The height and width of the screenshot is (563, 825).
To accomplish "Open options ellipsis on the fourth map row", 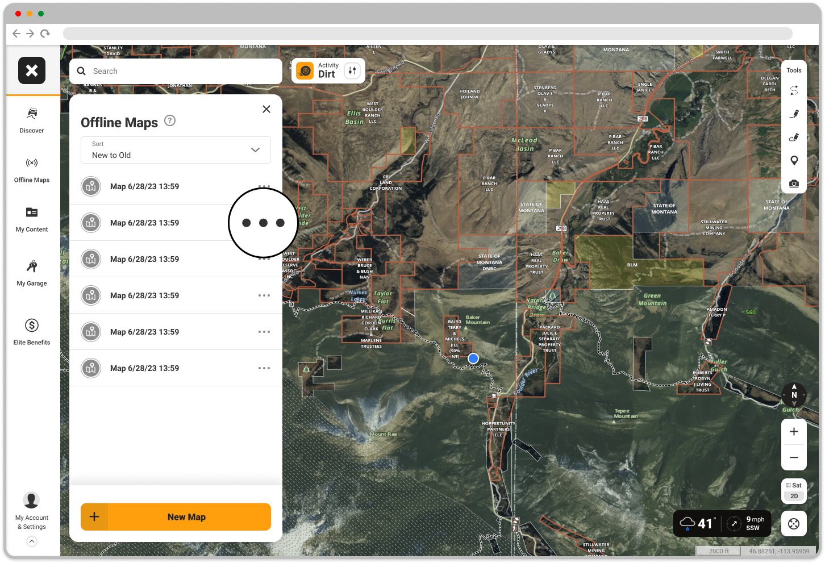I will [x=264, y=295].
